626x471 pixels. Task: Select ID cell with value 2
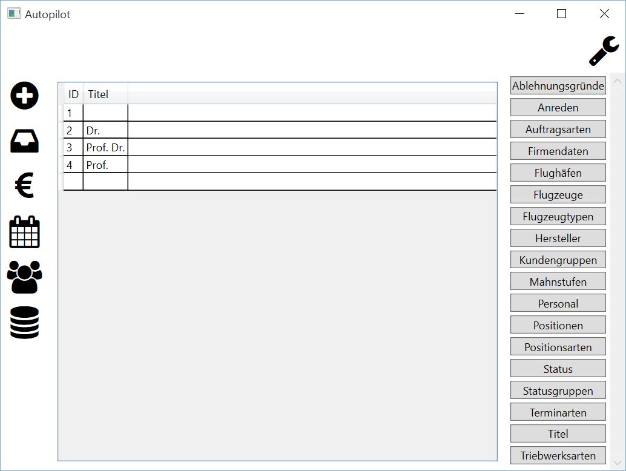(73, 130)
